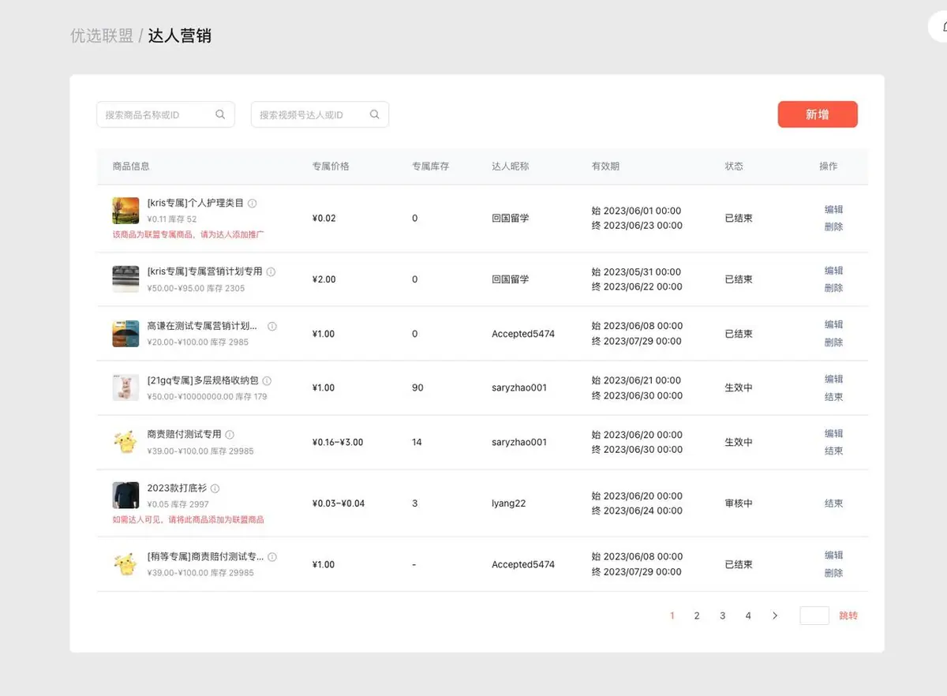Open thumbnail of 2023款打底衫 product
This screenshot has height=696, width=947.
[125, 496]
